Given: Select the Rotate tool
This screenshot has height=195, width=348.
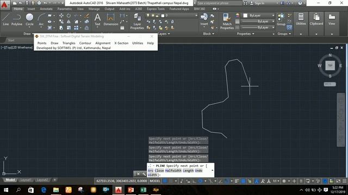Looking at the screenshot, I should [x=69, y=16].
